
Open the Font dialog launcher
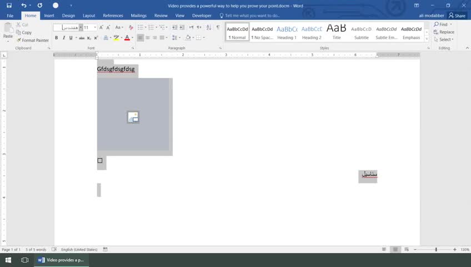tap(133, 48)
